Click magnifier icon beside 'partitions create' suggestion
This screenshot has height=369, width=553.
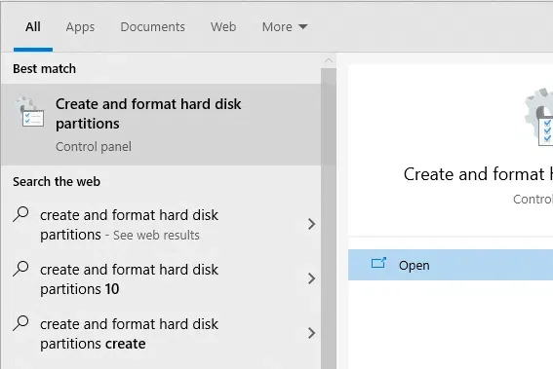point(20,323)
